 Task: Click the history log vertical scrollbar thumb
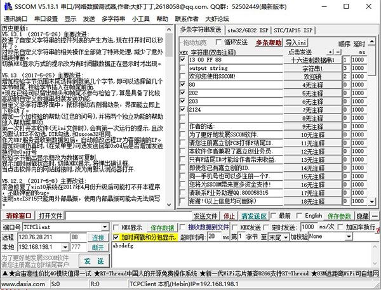point(169,45)
